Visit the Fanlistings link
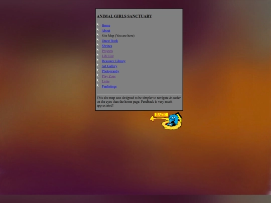Screen dimensions: 271x203 (x=109, y=87)
